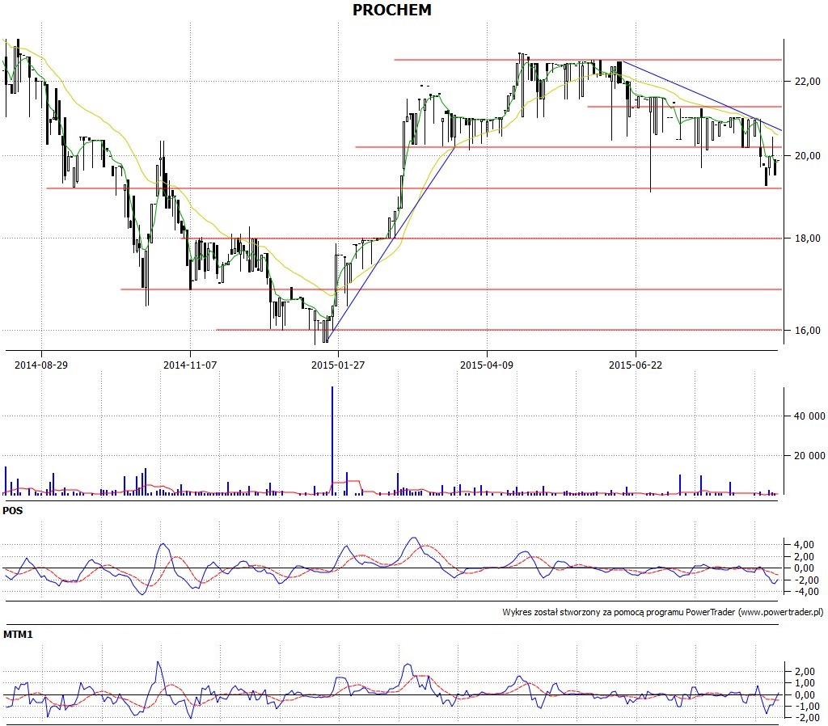Select the 2014-11-07 date label
The image size is (828, 726).
[190, 365]
